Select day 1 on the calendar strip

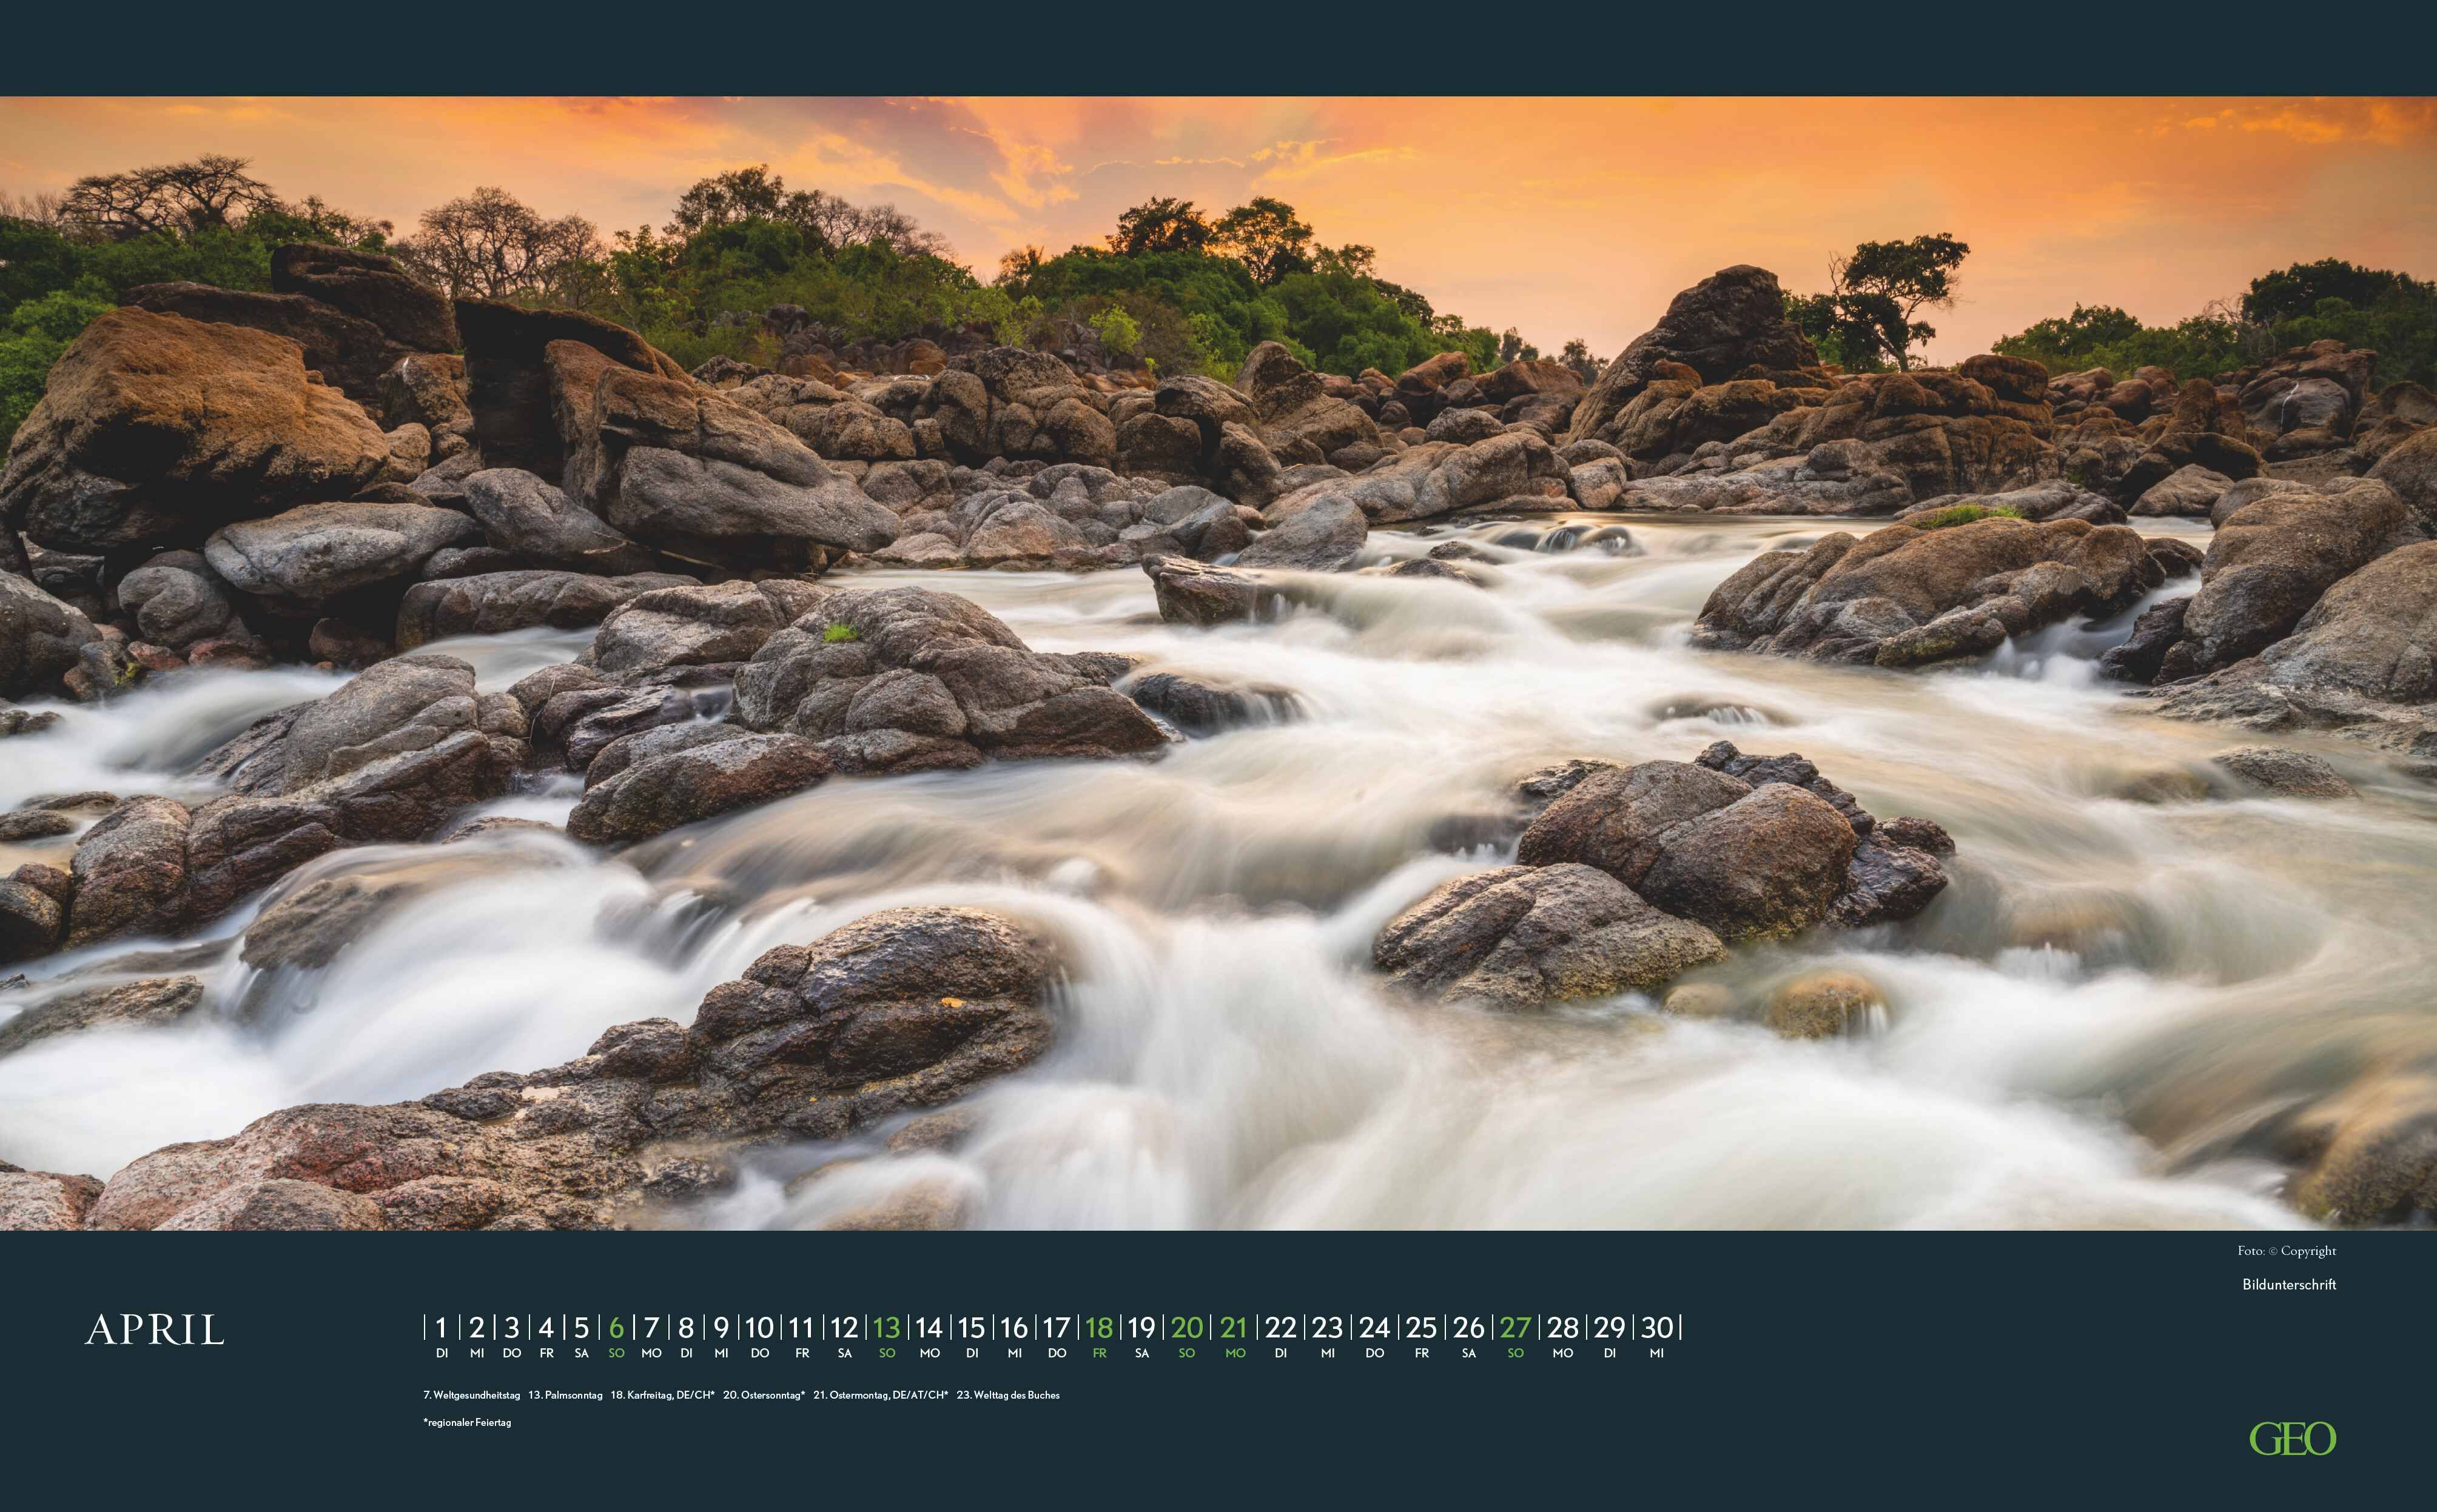pos(441,1328)
